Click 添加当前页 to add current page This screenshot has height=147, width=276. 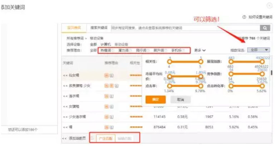point(77,138)
